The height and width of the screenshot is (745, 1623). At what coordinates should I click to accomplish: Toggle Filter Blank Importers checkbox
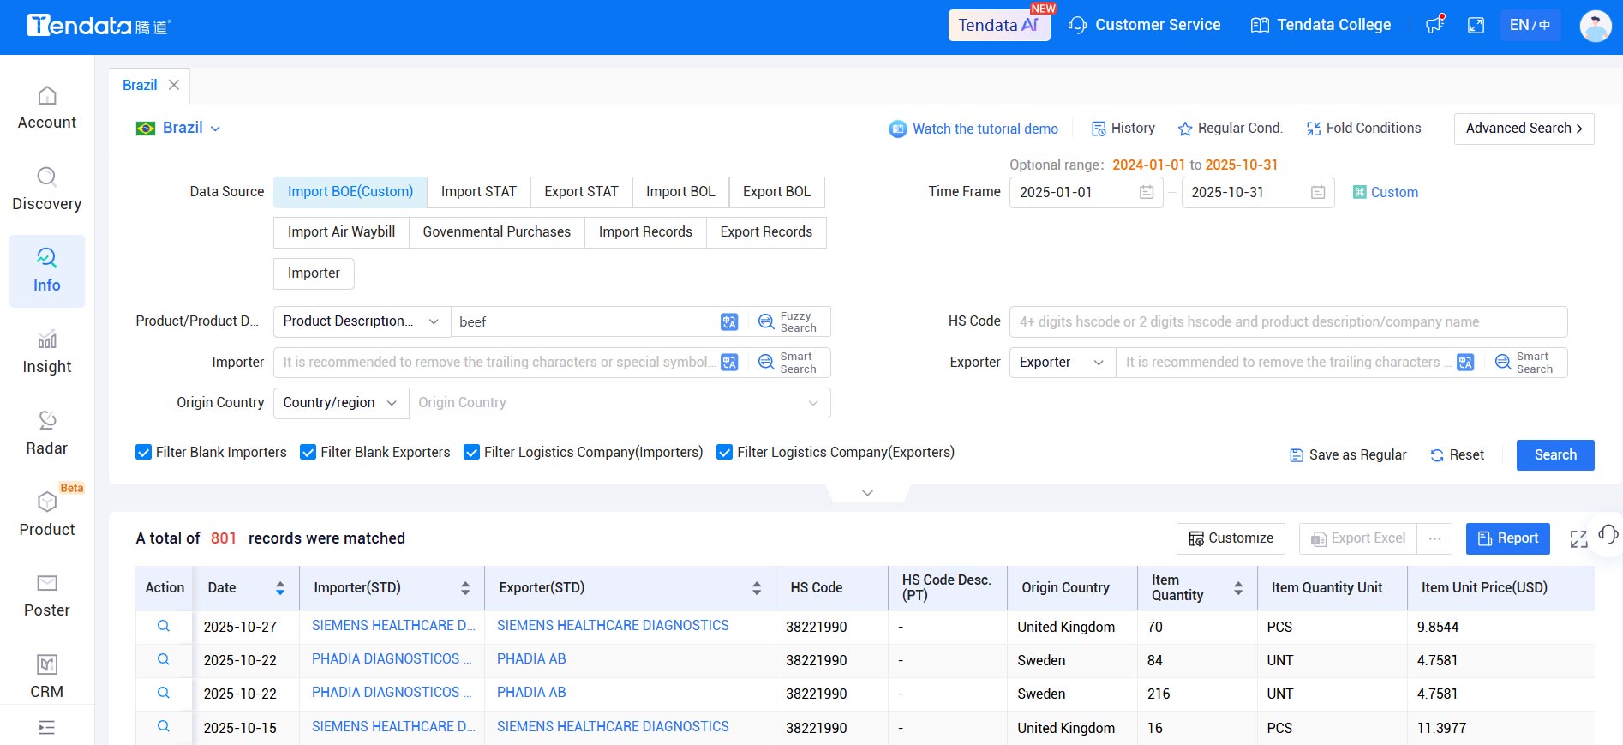pos(143,452)
